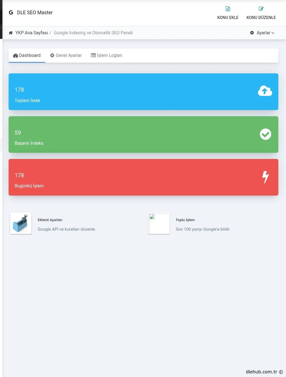
Task: Click the KONU EKLE button label
Action: [228, 17]
